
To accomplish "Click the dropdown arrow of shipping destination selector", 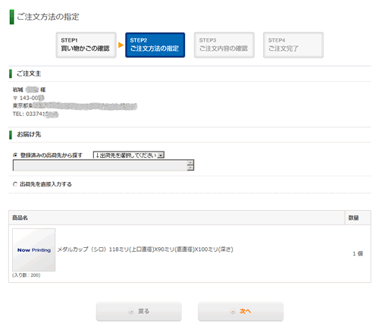I will coord(161,155).
